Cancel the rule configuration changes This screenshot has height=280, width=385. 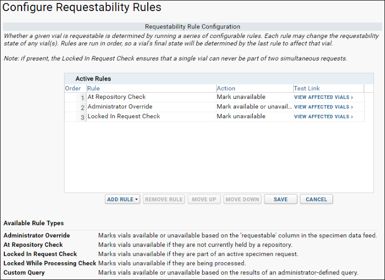coord(316,199)
